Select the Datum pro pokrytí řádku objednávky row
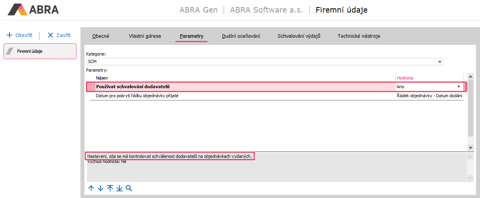Image resolution: width=480 pixels, height=198 pixels. [x=237, y=96]
